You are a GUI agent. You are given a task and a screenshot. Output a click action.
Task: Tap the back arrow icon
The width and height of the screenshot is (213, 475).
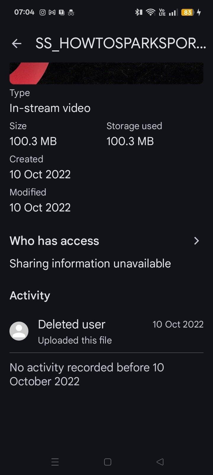click(17, 44)
